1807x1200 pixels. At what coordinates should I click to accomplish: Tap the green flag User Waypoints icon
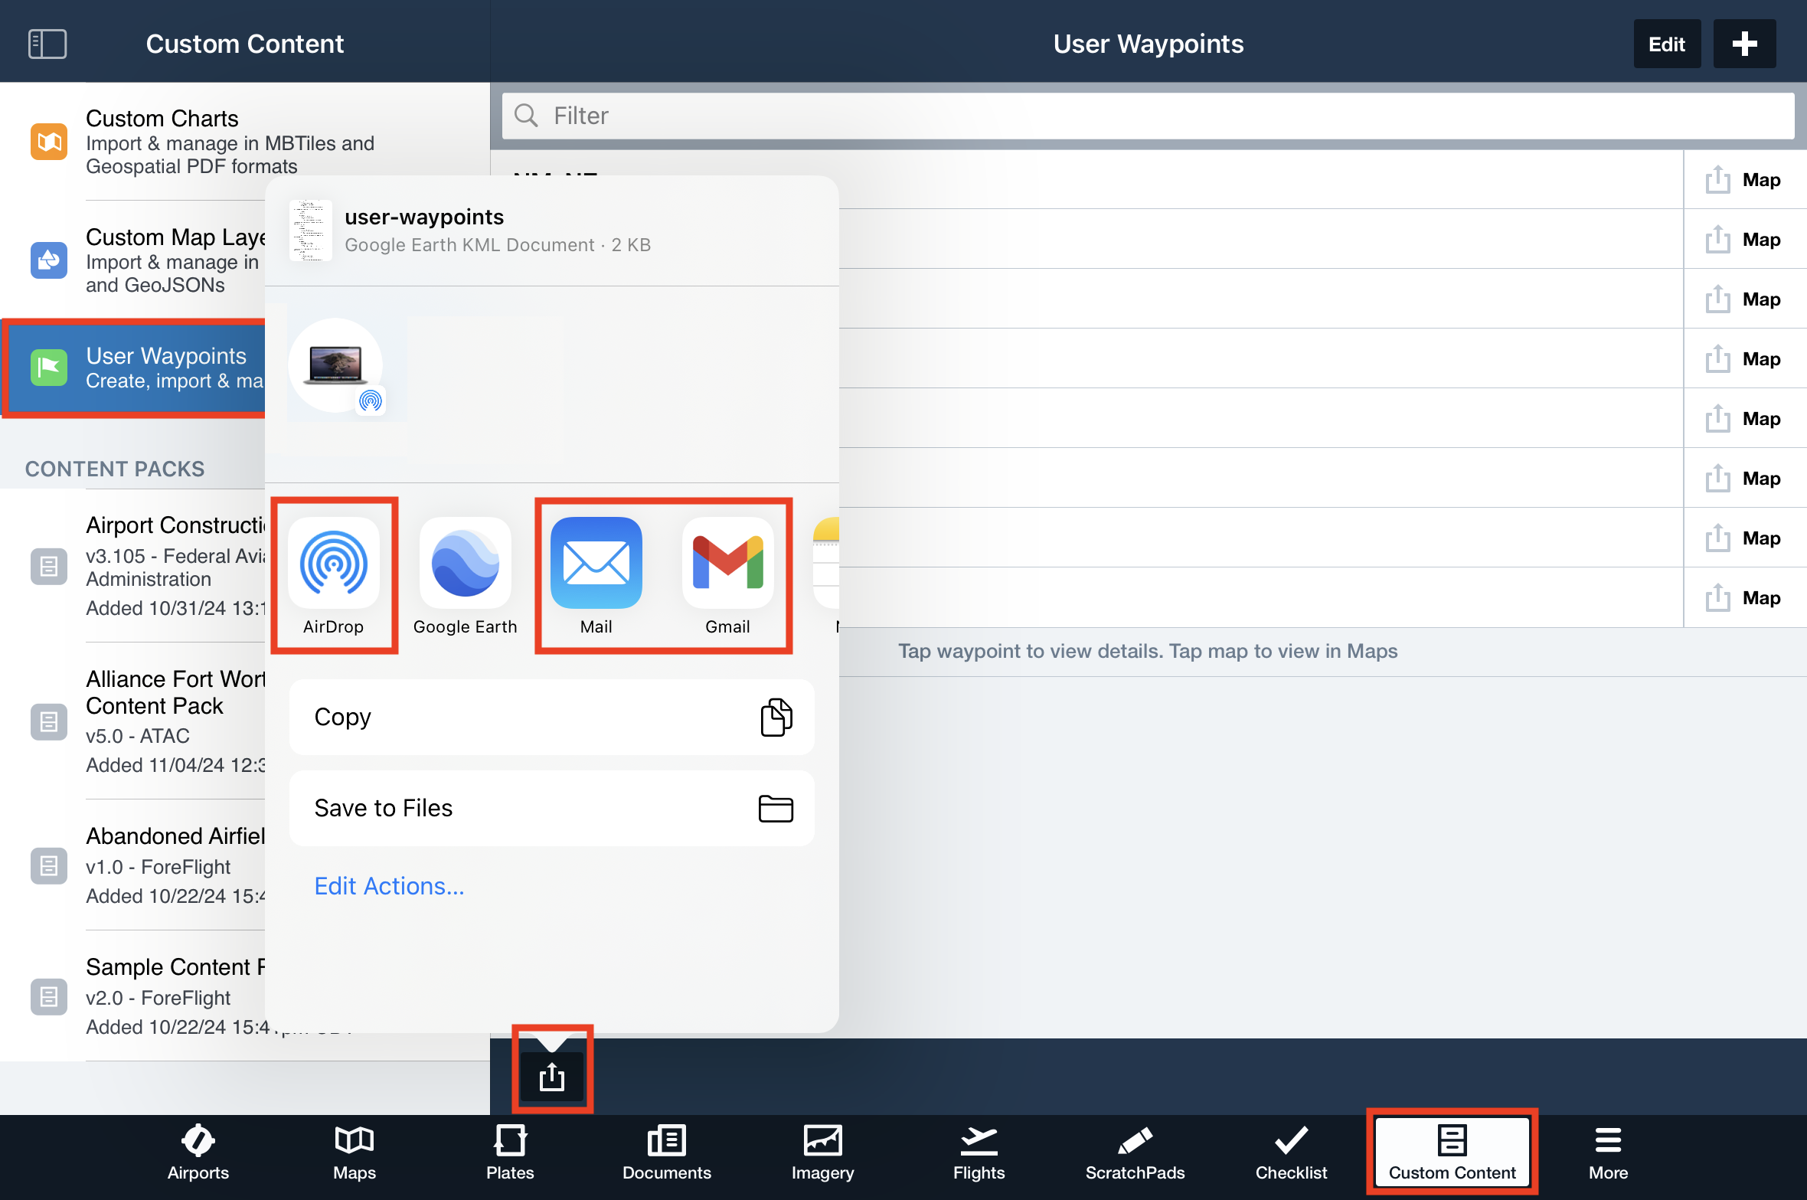tap(49, 368)
